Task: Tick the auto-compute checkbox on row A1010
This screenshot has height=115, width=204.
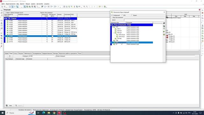Action: 52,23
